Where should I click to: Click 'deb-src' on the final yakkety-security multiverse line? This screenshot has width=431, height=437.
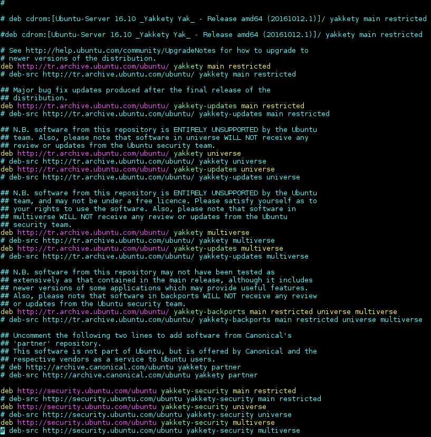(24, 431)
